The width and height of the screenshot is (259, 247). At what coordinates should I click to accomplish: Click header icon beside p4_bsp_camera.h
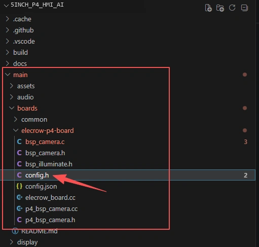point(19,220)
